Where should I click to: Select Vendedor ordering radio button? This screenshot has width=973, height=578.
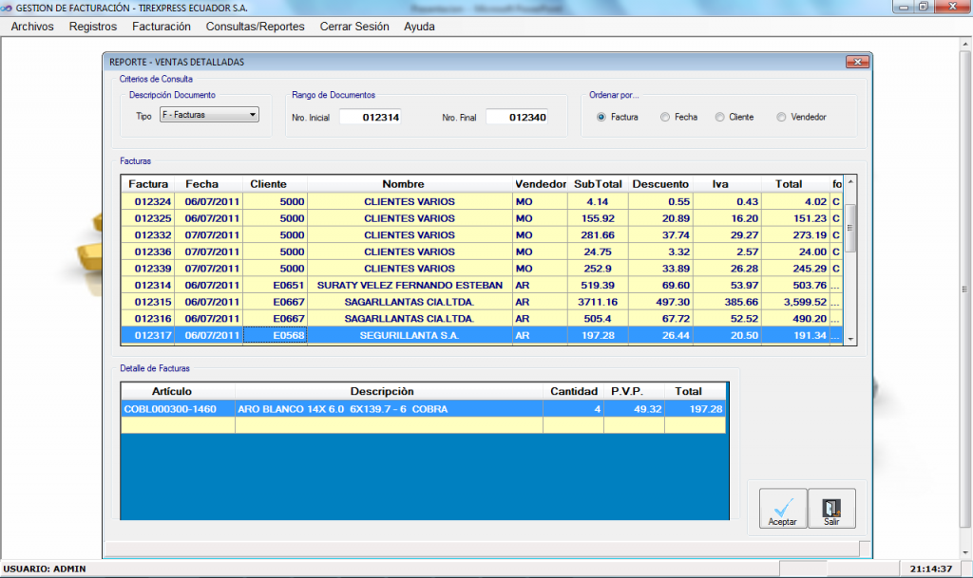[x=781, y=118]
